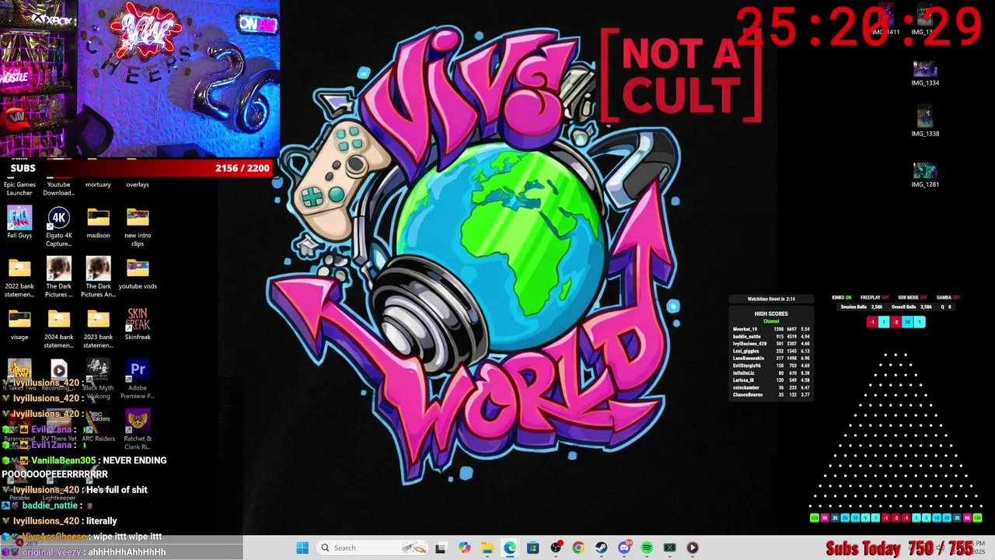The width and height of the screenshot is (995, 560).
Task: Open the 2024 bank statements folder
Action: [59, 328]
